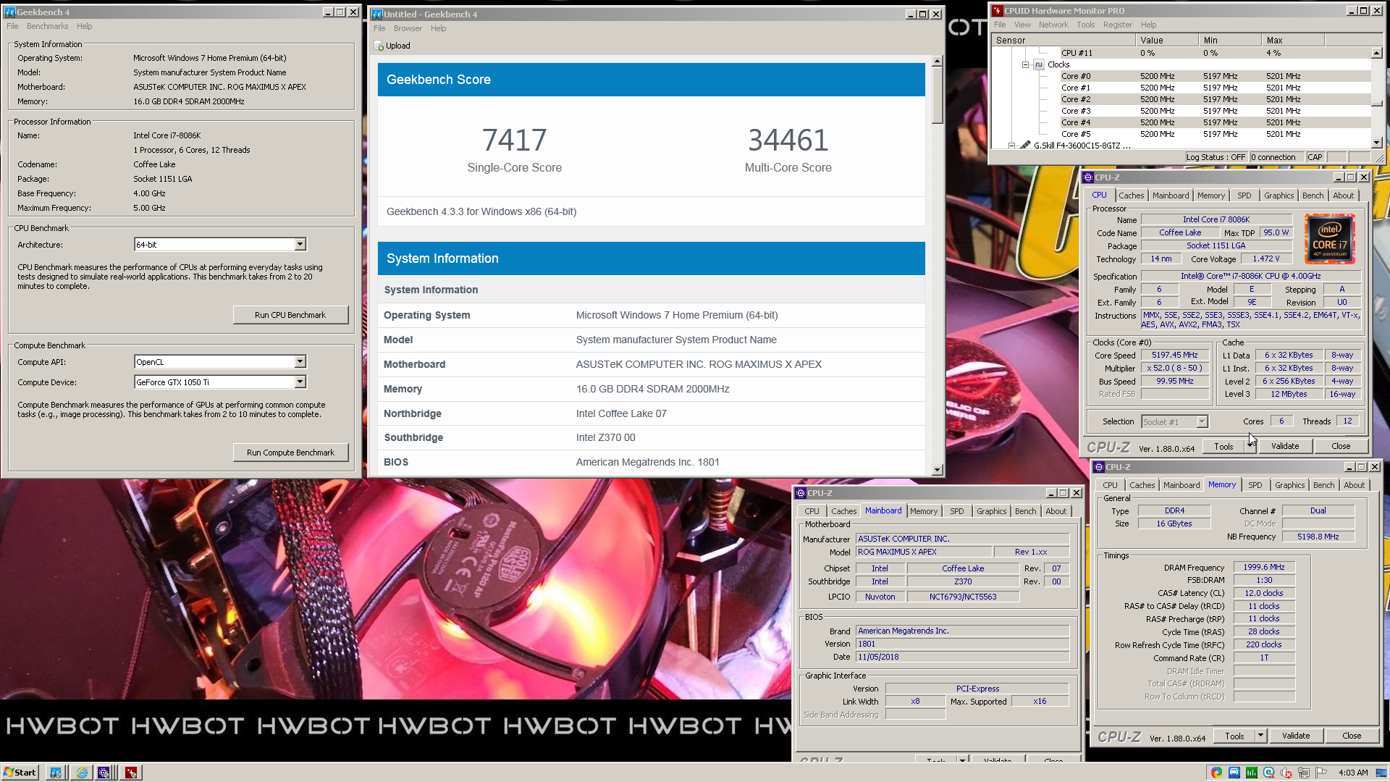Viewport: 1390px width, 782px height.
Task: Click Geekbench results scrollbar up arrow
Action: 938,62
